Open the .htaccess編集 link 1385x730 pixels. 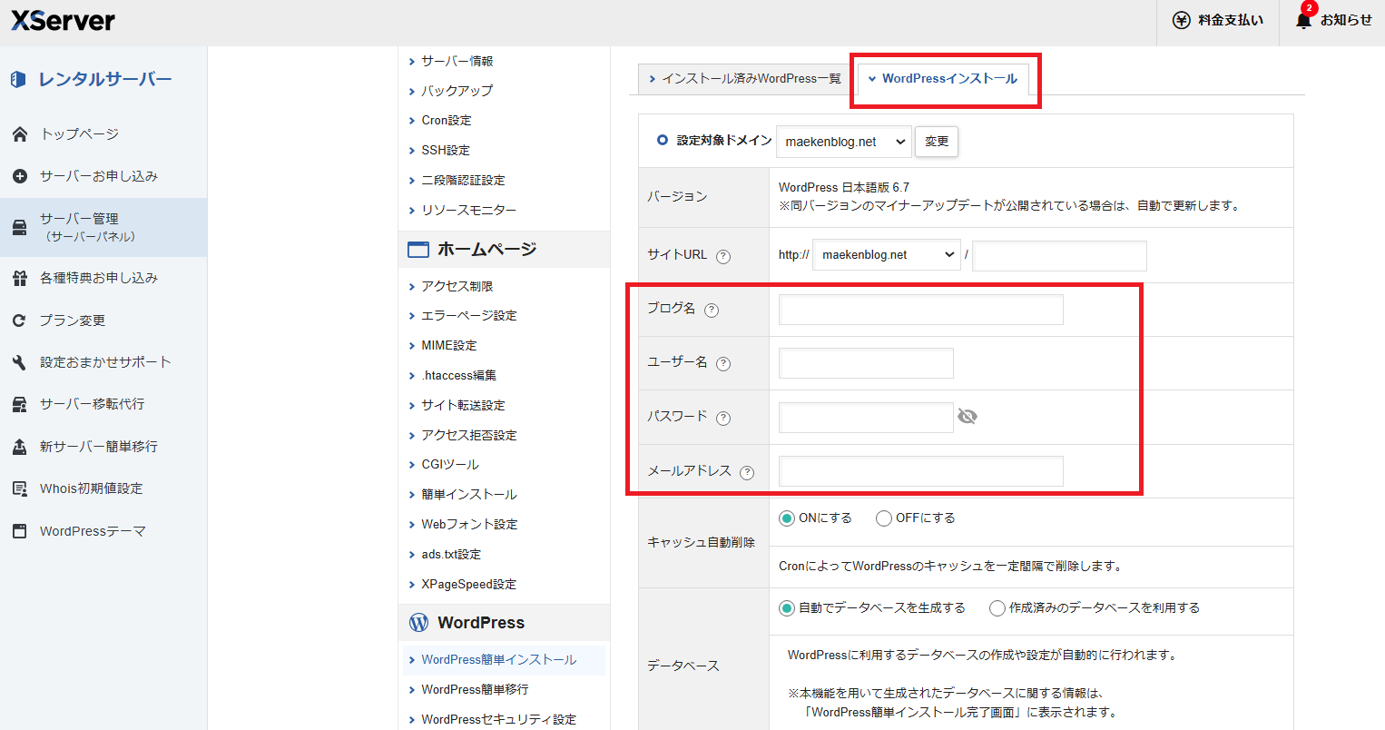[459, 376]
